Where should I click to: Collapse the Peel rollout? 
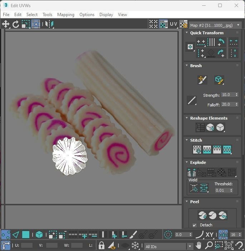(x=187, y=201)
